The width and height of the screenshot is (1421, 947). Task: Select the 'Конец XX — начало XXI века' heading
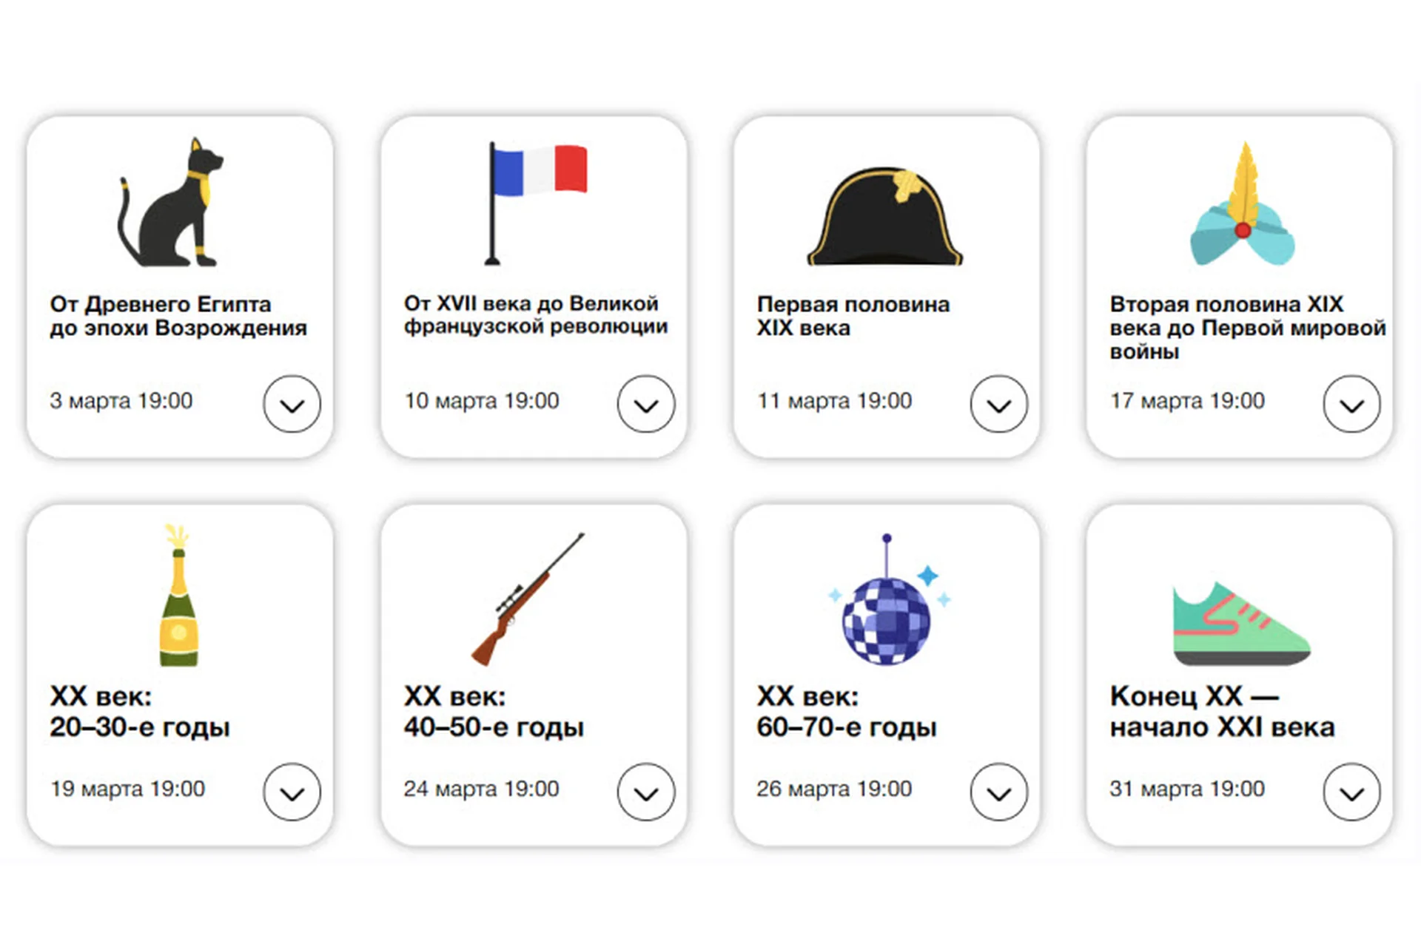click(1222, 712)
